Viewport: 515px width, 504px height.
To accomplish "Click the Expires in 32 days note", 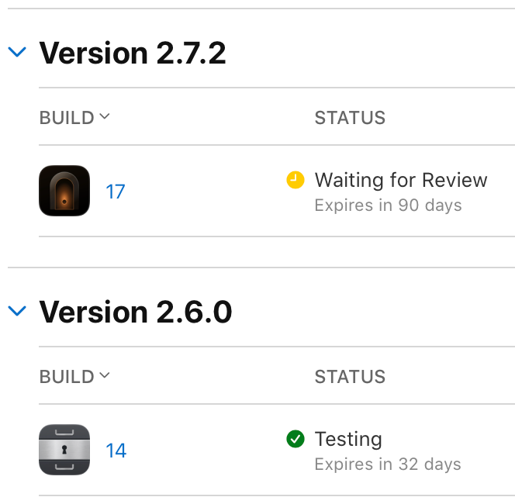I will (x=388, y=464).
